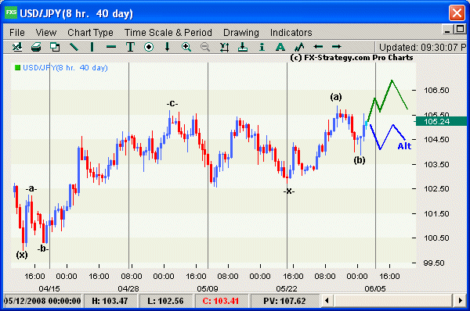Open the Chart Type menu
470x311 pixels.
(90, 33)
